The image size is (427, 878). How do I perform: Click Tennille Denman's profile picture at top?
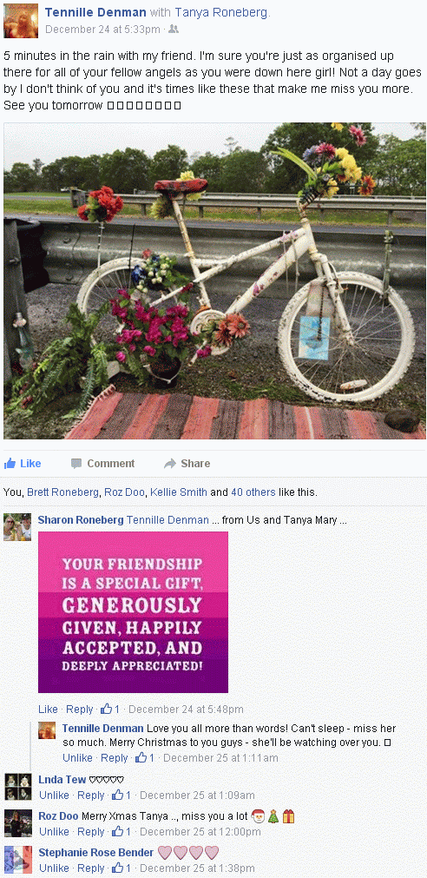coord(21,21)
